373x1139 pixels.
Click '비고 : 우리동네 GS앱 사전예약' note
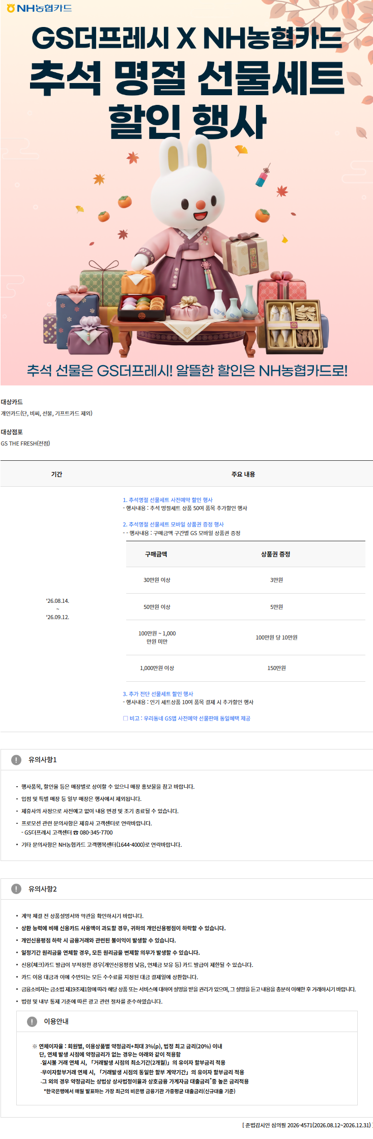pos(187,718)
